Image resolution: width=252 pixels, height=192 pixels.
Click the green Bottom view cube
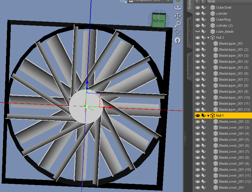(x=159, y=21)
